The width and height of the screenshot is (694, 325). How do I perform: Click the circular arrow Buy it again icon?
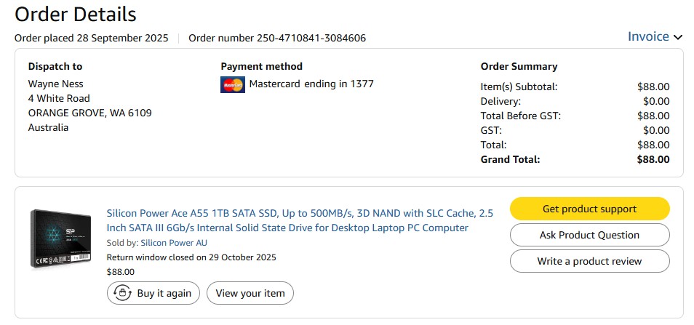point(122,293)
